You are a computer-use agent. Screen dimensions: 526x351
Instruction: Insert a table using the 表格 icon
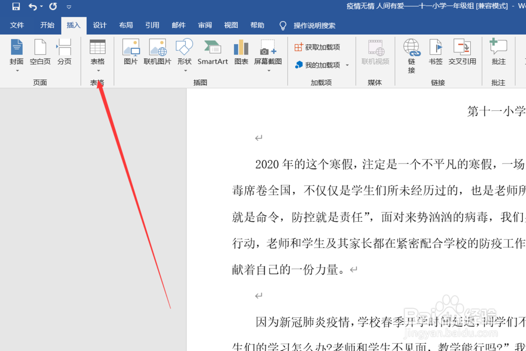97,53
